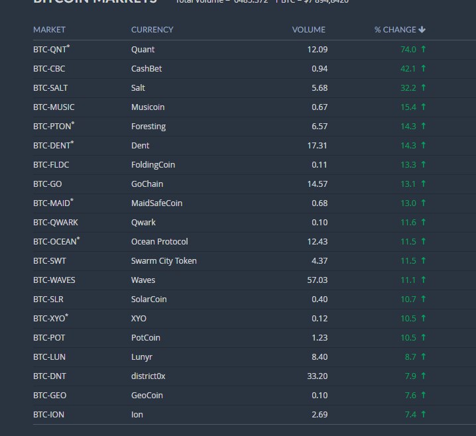Open the BTC-FLDC market link
This screenshot has width=476, height=436.
(x=51, y=165)
